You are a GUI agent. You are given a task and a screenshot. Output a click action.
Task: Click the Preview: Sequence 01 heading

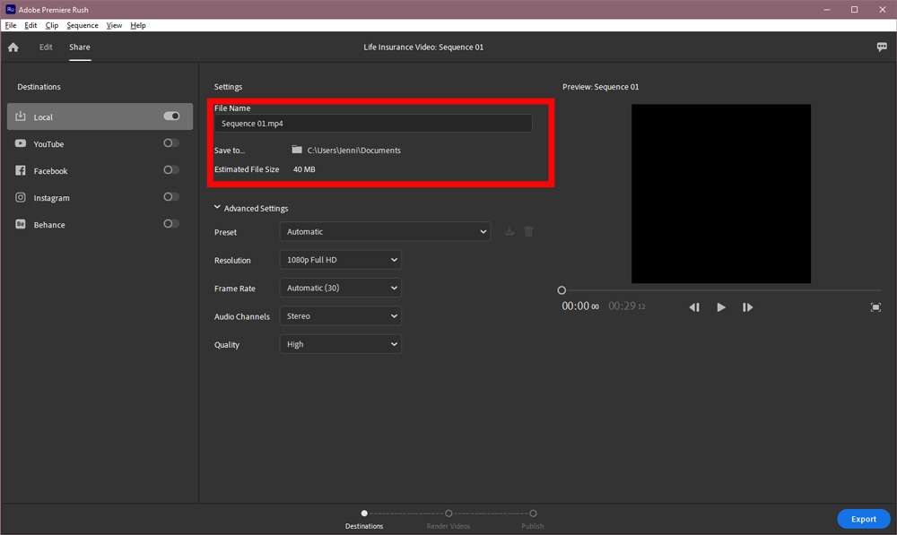point(601,87)
